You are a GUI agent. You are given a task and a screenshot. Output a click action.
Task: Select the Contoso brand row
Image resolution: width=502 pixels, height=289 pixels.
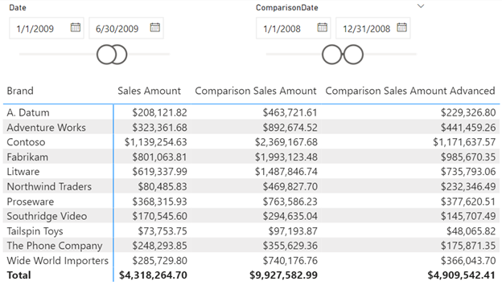pos(251,142)
